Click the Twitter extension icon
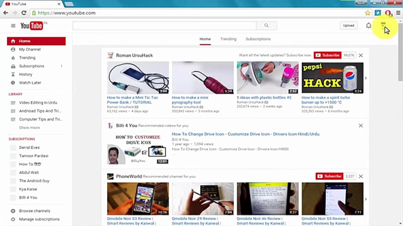This screenshot has width=403, height=226. (377, 13)
